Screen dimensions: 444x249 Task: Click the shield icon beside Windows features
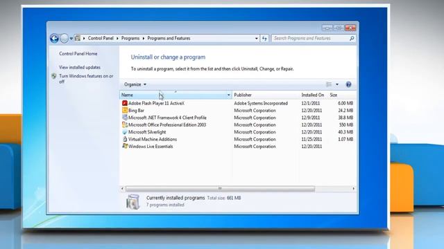point(54,76)
